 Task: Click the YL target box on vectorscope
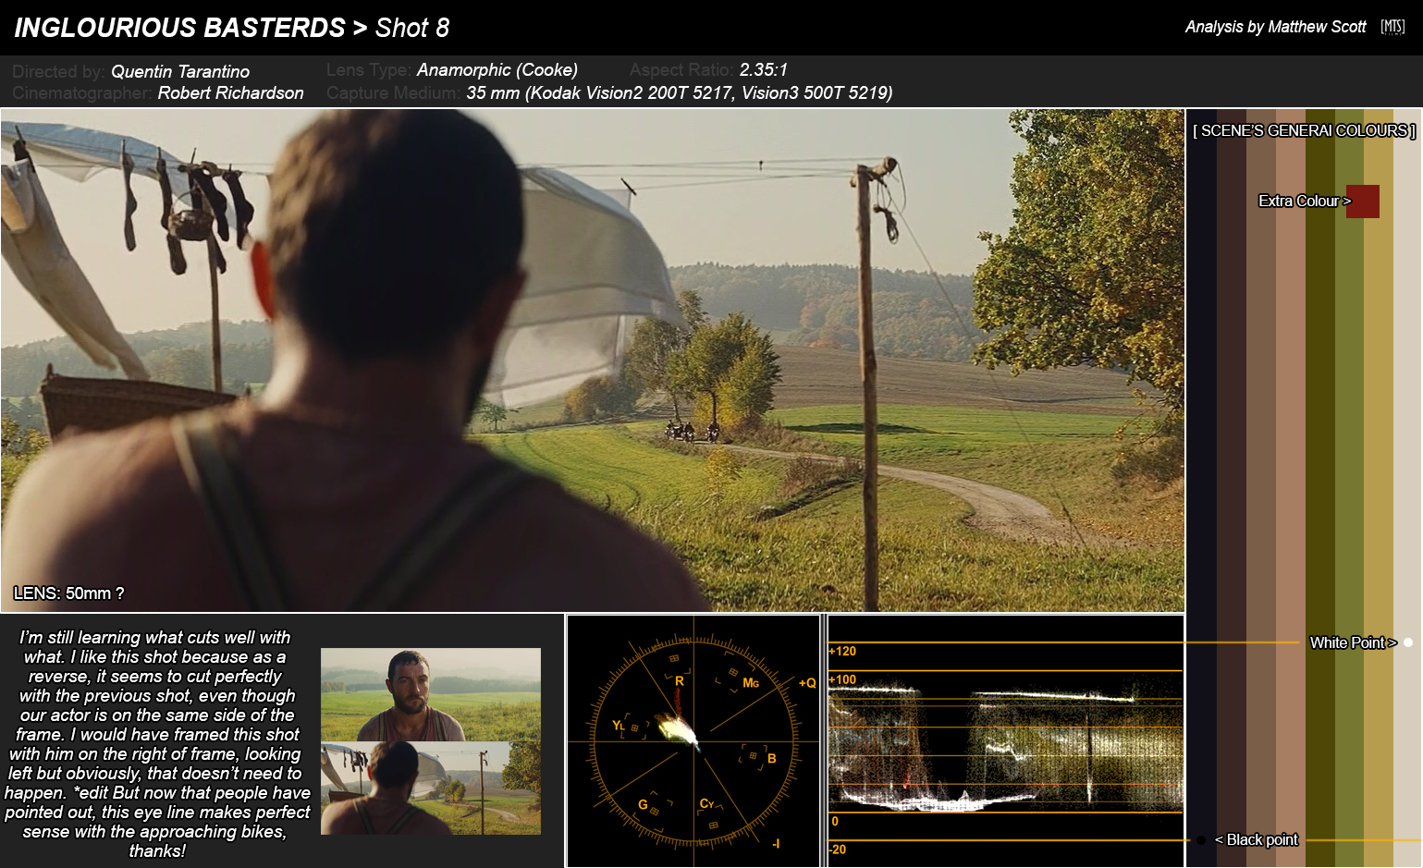point(634,727)
